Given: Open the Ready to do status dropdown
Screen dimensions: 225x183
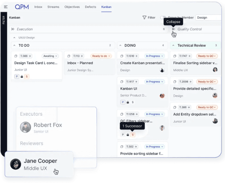Looking at the screenshot, I should tap(101, 56).
